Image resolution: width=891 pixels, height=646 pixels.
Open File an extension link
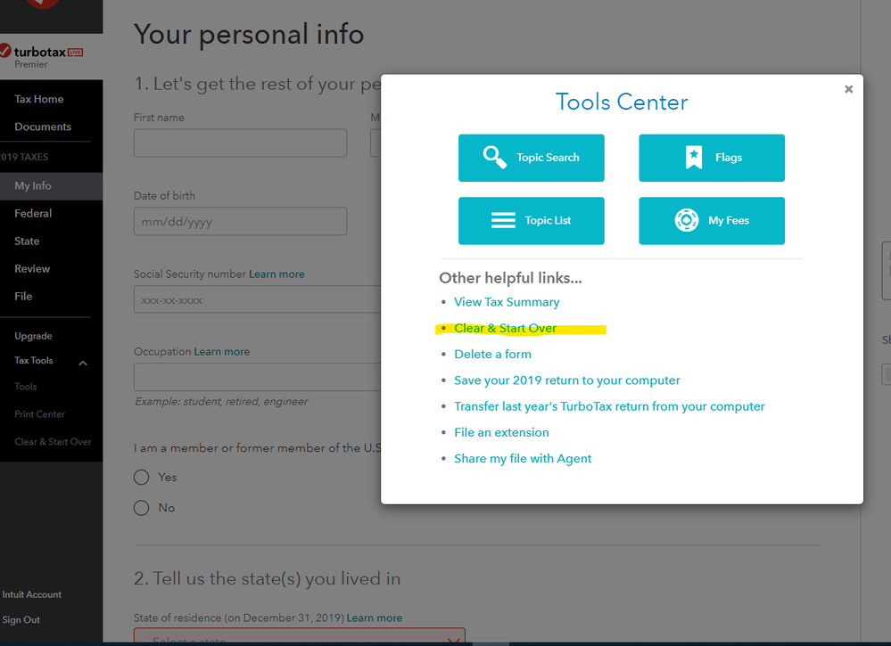pyautogui.click(x=501, y=432)
